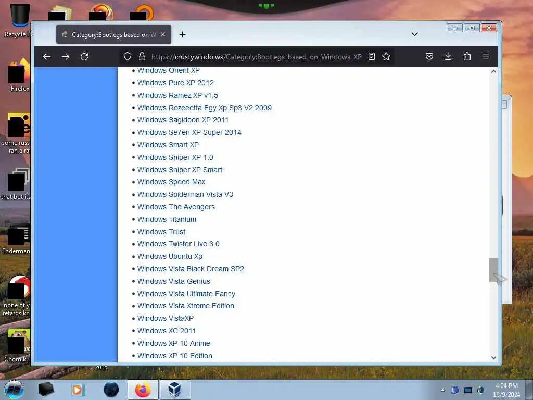533x400 pixels.
Task: Open Windows The Avengers link
Action: click(x=176, y=207)
